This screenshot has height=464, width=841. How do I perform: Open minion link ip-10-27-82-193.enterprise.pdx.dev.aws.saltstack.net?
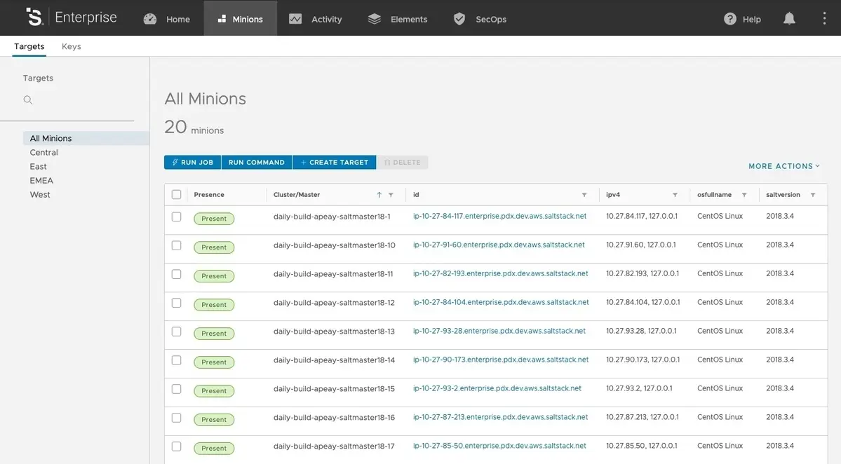pos(500,273)
